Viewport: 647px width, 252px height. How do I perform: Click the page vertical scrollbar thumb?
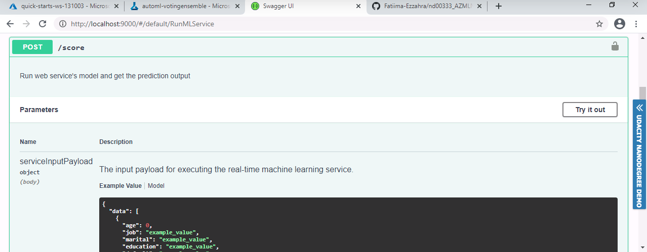click(x=643, y=94)
